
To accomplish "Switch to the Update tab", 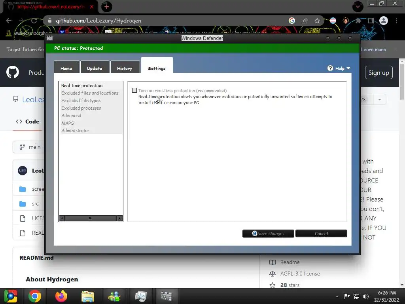I will click(x=95, y=67).
